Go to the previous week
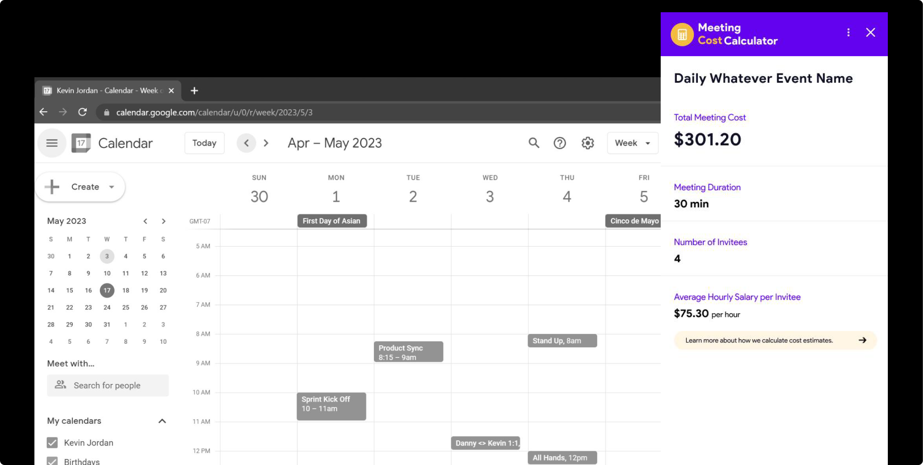 246,143
